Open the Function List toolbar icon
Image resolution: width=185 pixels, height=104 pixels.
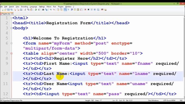coord(81,10)
